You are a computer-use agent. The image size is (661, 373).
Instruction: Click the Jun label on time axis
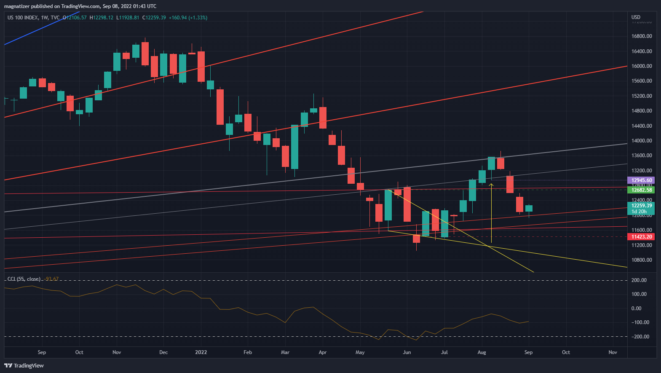click(407, 352)
